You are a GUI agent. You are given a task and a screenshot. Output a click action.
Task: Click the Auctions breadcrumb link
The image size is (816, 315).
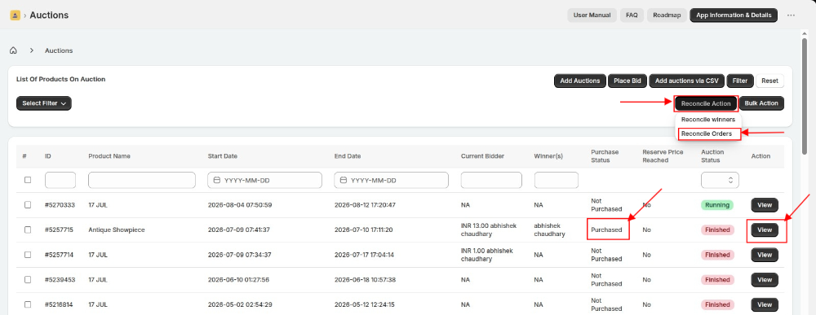(x=59, y=50)
